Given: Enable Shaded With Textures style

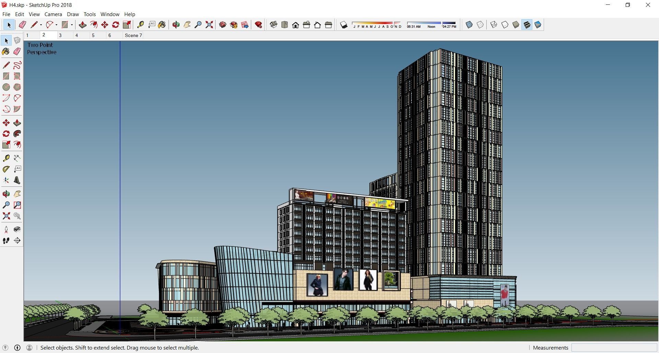Looking at the screenshot, I should pos(527,25).
